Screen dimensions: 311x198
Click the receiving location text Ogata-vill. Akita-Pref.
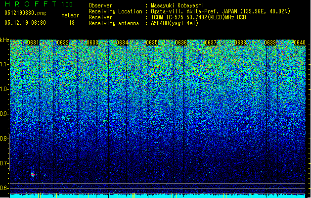click(185, 11)
